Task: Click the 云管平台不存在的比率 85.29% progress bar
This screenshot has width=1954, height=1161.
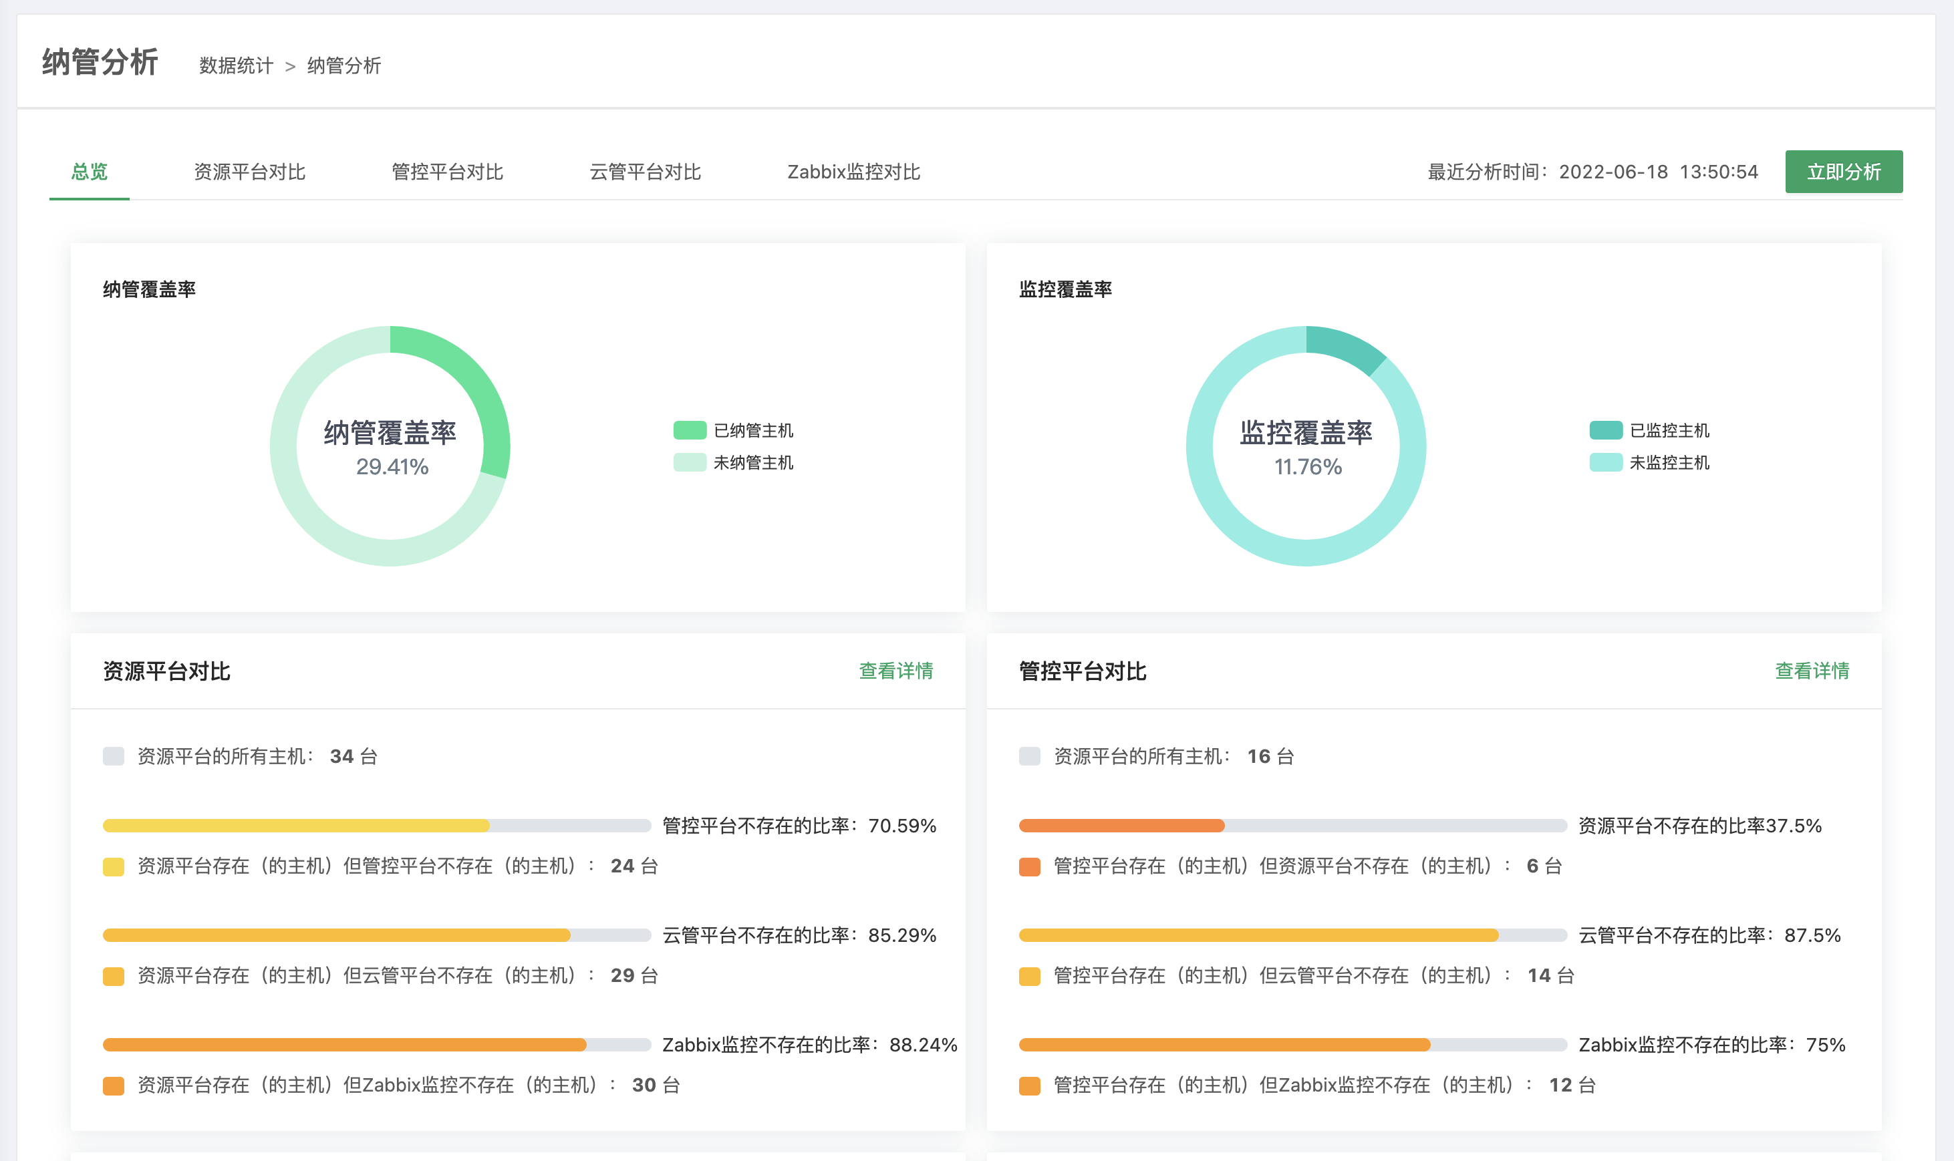Action: coord(376,935)
